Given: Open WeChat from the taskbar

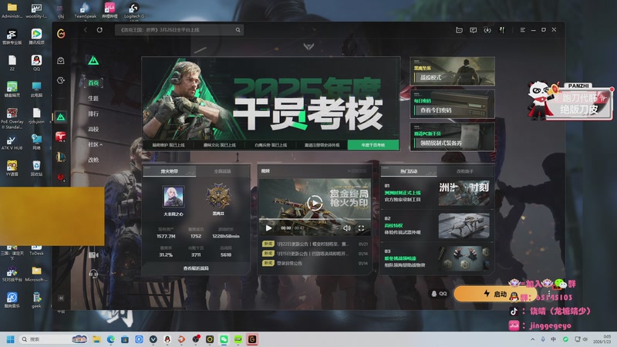Looking at the screenshot, I should coord(224,339).
